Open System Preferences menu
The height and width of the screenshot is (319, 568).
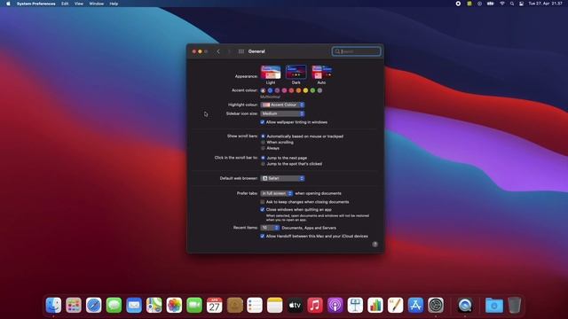tap(35, 4)
